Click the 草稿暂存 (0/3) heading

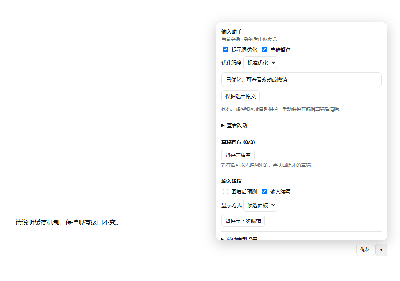238,142
